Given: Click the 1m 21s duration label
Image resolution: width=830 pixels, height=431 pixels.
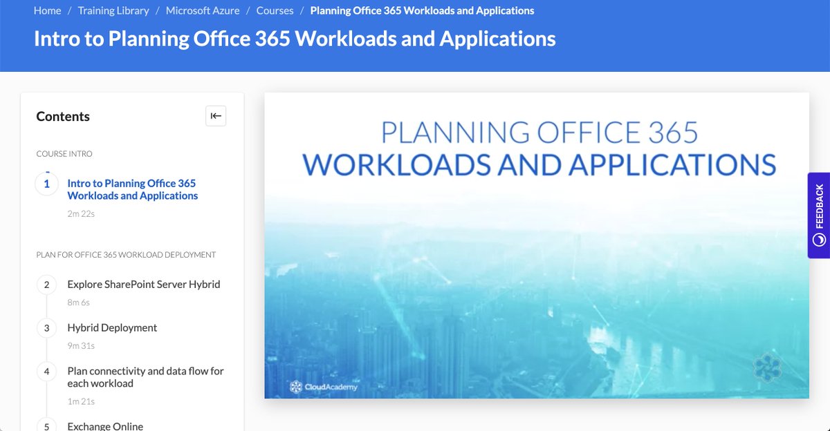Looking at the screenshot, I should (81, 401).
